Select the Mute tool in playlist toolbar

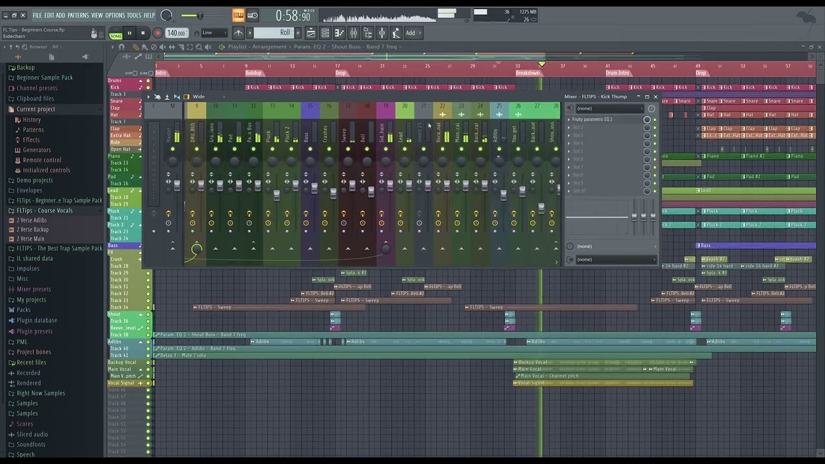point(162,47)
